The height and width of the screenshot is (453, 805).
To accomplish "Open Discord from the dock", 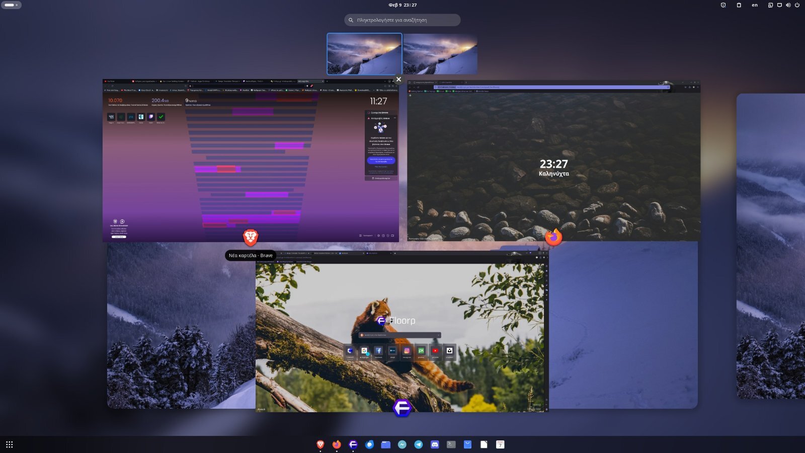I will (435, 444).
